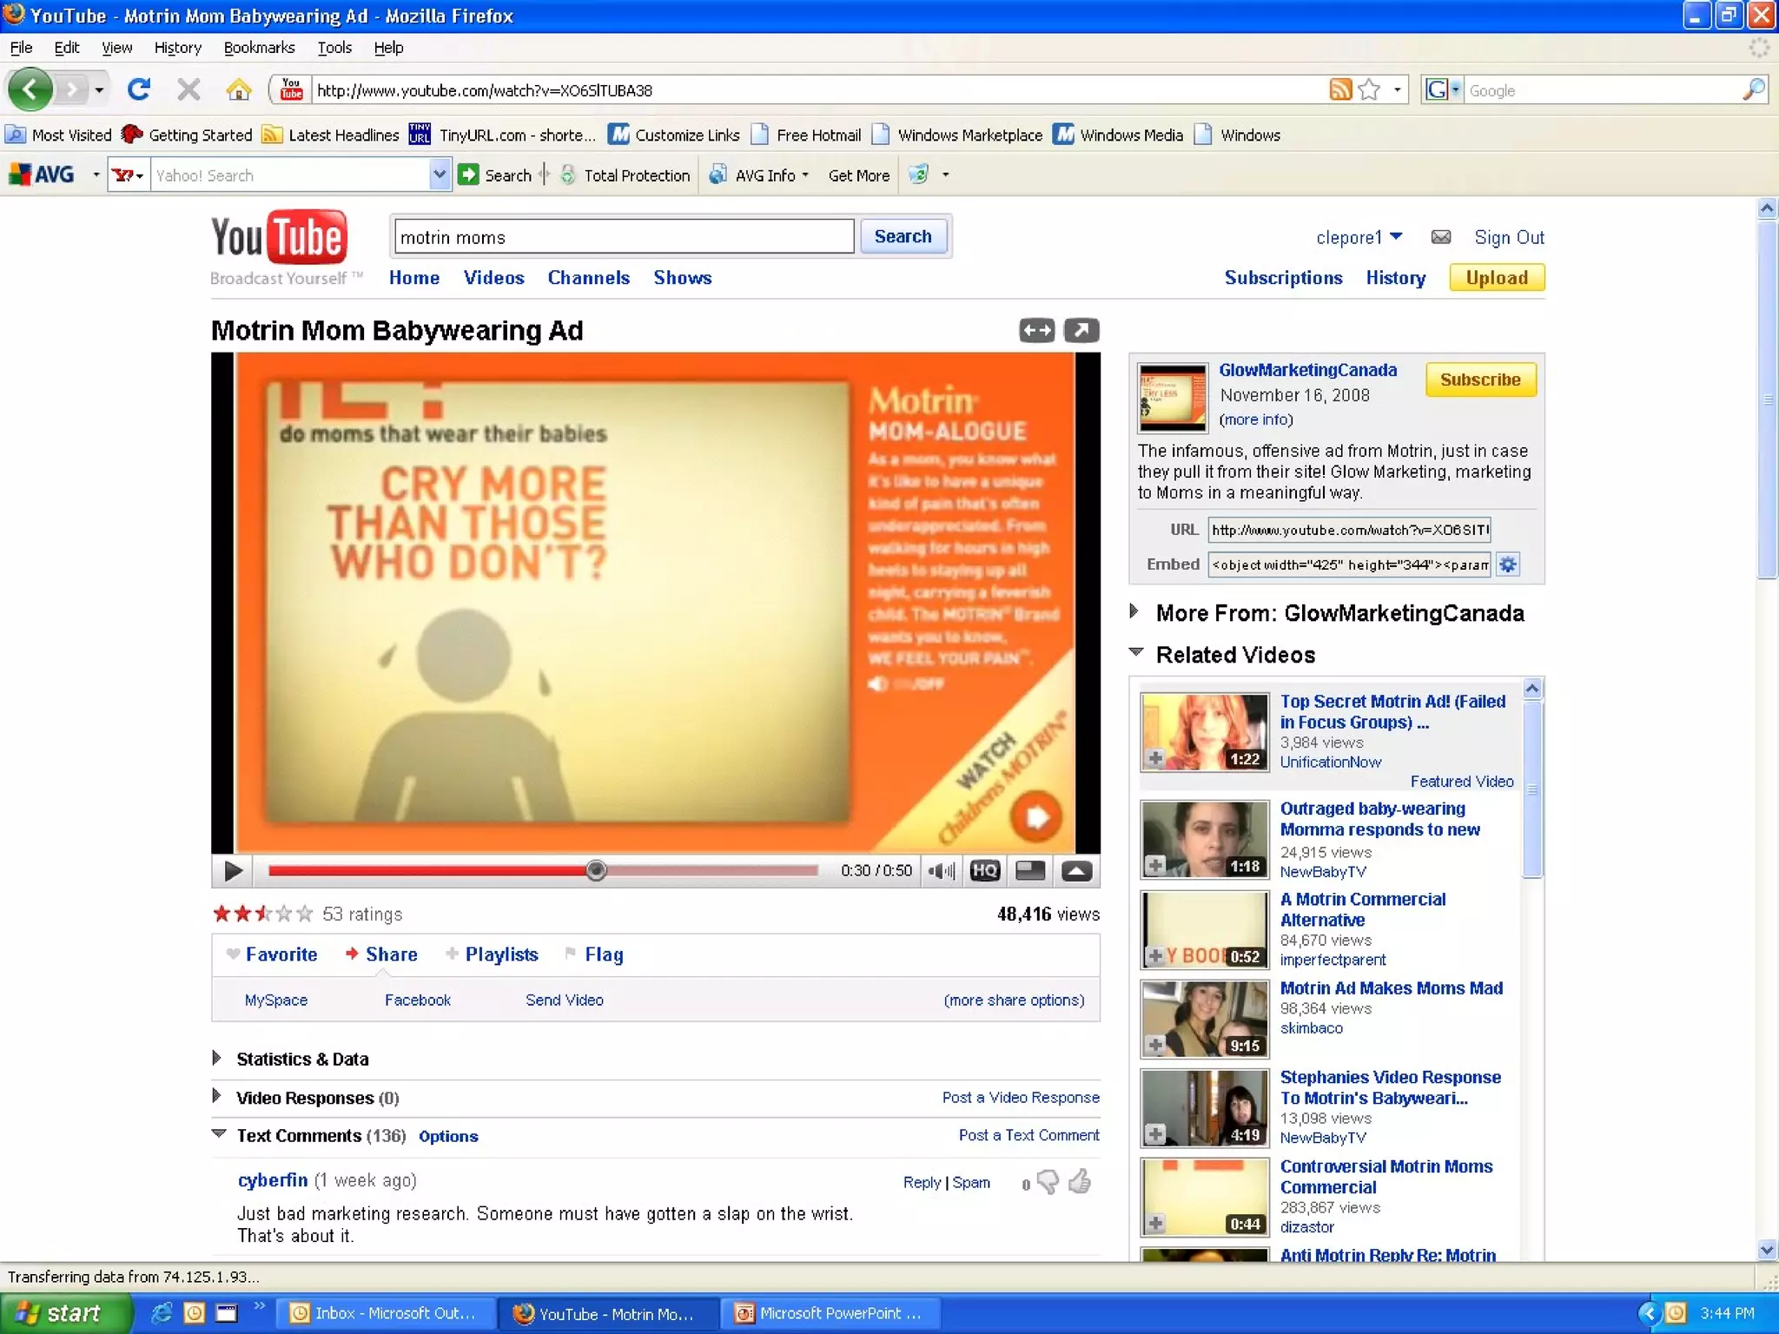The height and width of the screenshot is (1334, 1779).
Task: Open Post a Text Comment link
Action: coord(1028,1135)
